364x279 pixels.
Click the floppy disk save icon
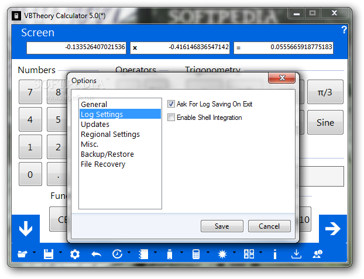coord(49,254)
